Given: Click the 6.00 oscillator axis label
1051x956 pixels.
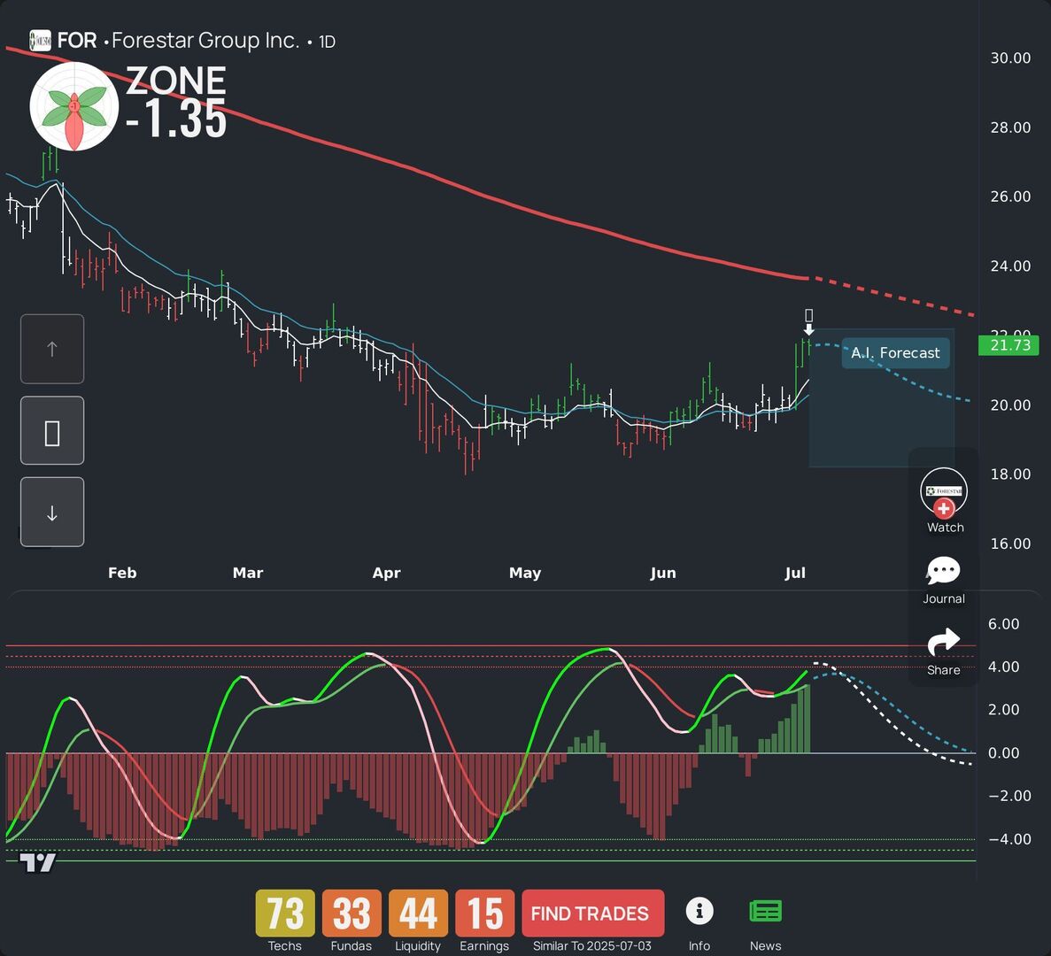Looking at the screenshot, I should (1003, 624).
